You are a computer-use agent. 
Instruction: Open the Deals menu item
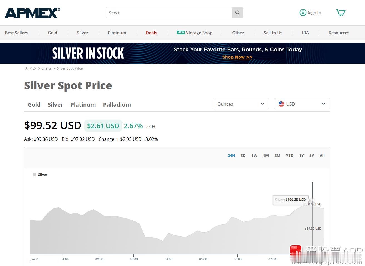tap(151, 33)
